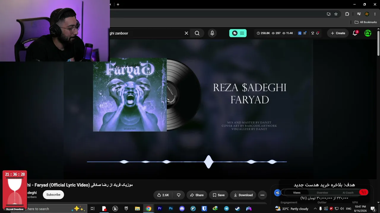Open Bitwarden from the taskbar

(204, 209)
